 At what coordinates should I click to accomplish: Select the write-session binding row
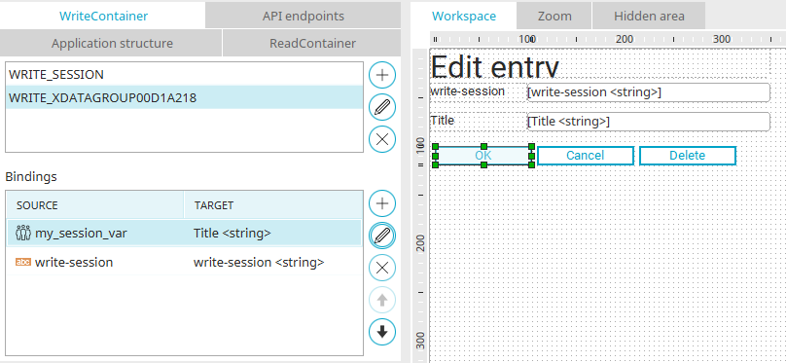[184, 262]
